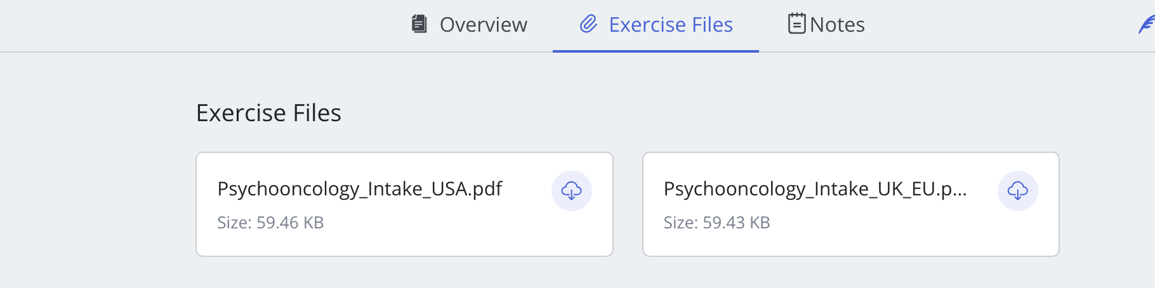The height and width of the screenshot is (288, 1155).
Task: Click the 'Exercise Files' section heading
Action: (x=268, y=113)
